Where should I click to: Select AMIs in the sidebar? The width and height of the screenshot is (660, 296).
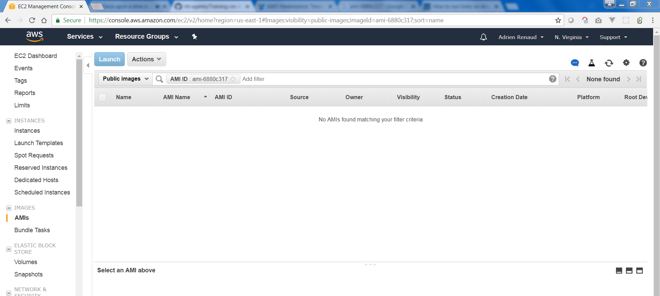(x=22, y=218)
